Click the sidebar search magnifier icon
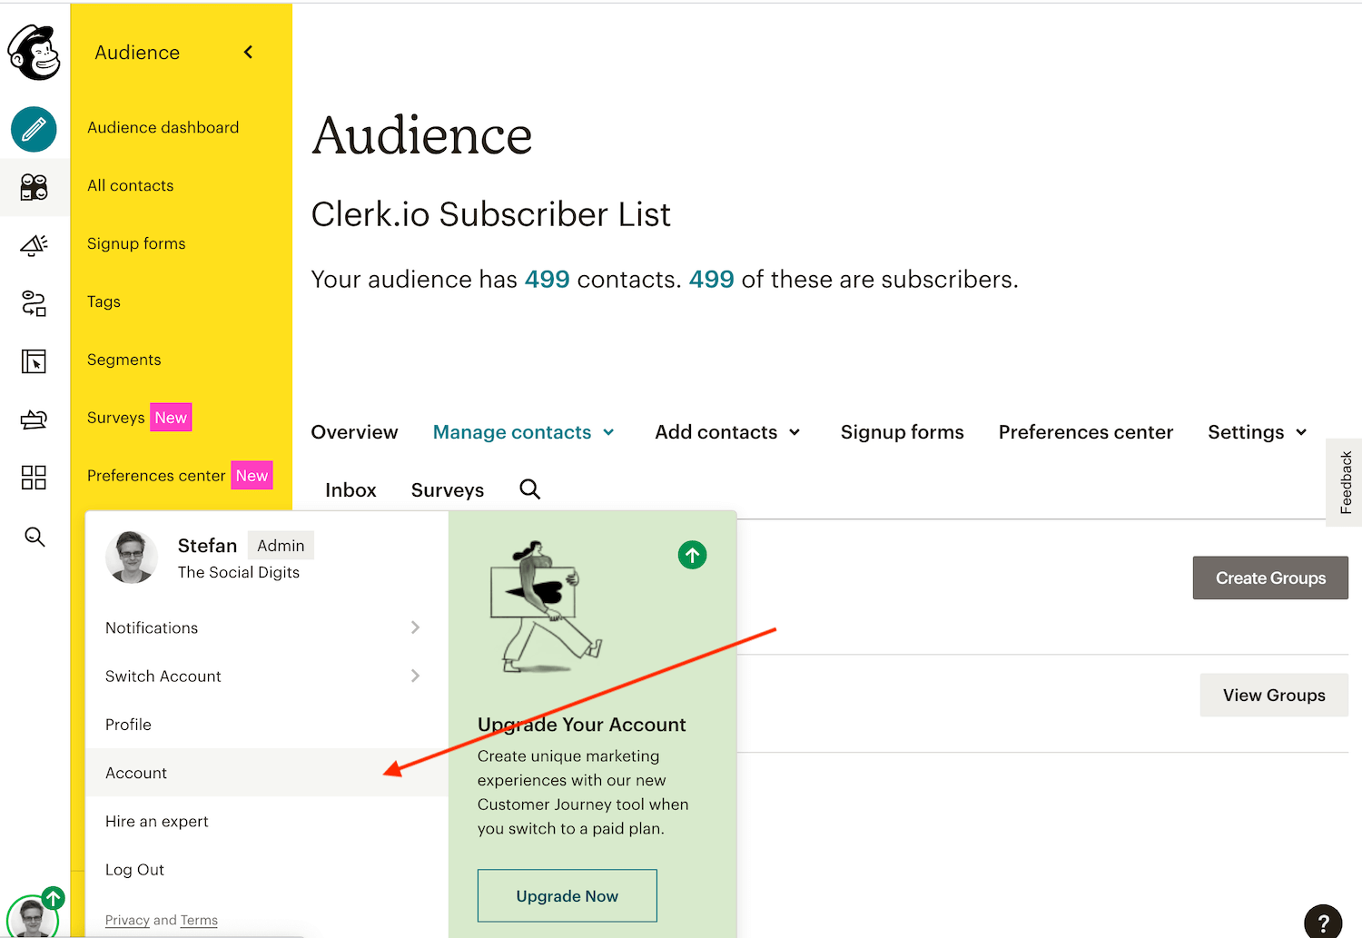This screenshot has height=938, width=1362. click(35, 537)
